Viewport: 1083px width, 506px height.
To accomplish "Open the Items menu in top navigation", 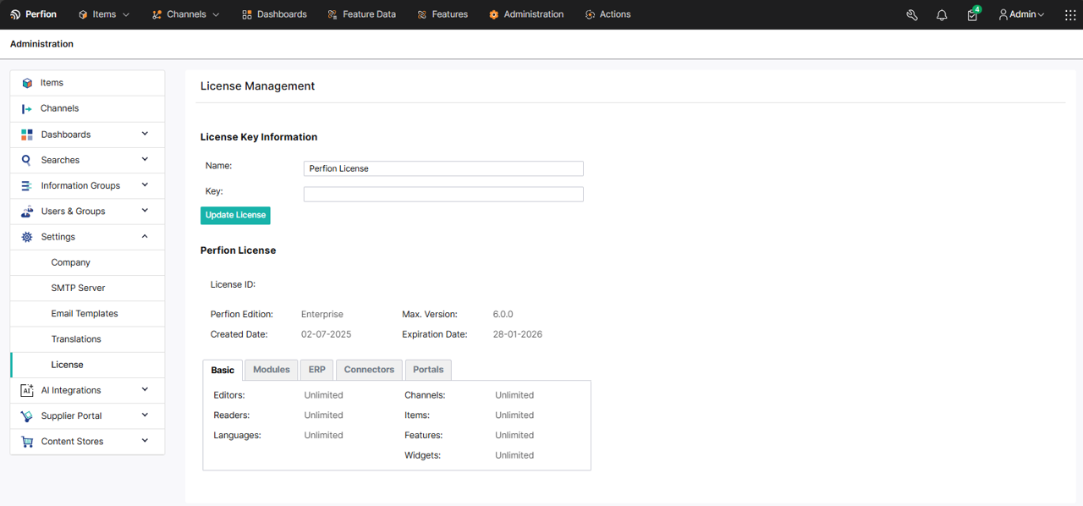I will tap(104, 14).
